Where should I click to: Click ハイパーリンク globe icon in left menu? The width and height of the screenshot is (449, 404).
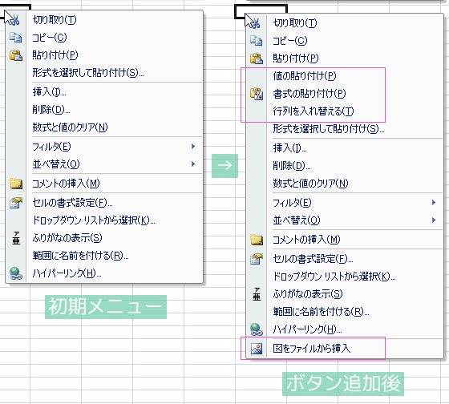point(16,273)
